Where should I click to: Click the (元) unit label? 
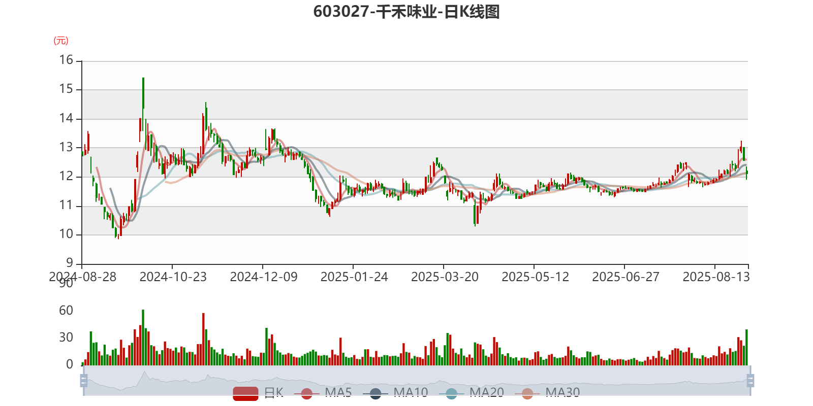pyautogui.click(x=61, y=41)
